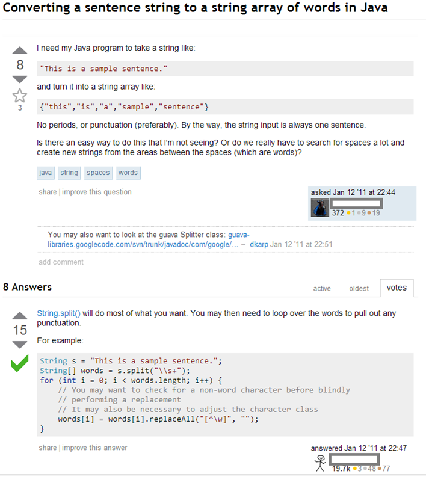The image size is (426, 477).
Task: Open the answerer's stick-figure avatar
Action: click(319, 463)
